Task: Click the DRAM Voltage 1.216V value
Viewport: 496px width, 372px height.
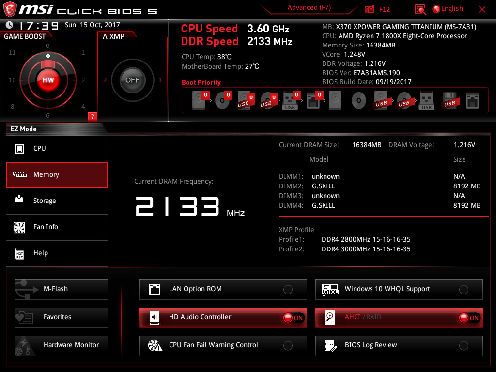Action: click(x=465, y=145)
